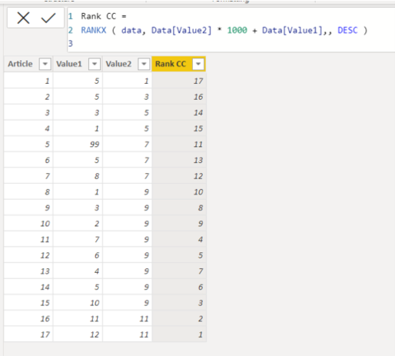Select Value2 cell in Article 2 row

pyautogui.click(x=127, y=97)
